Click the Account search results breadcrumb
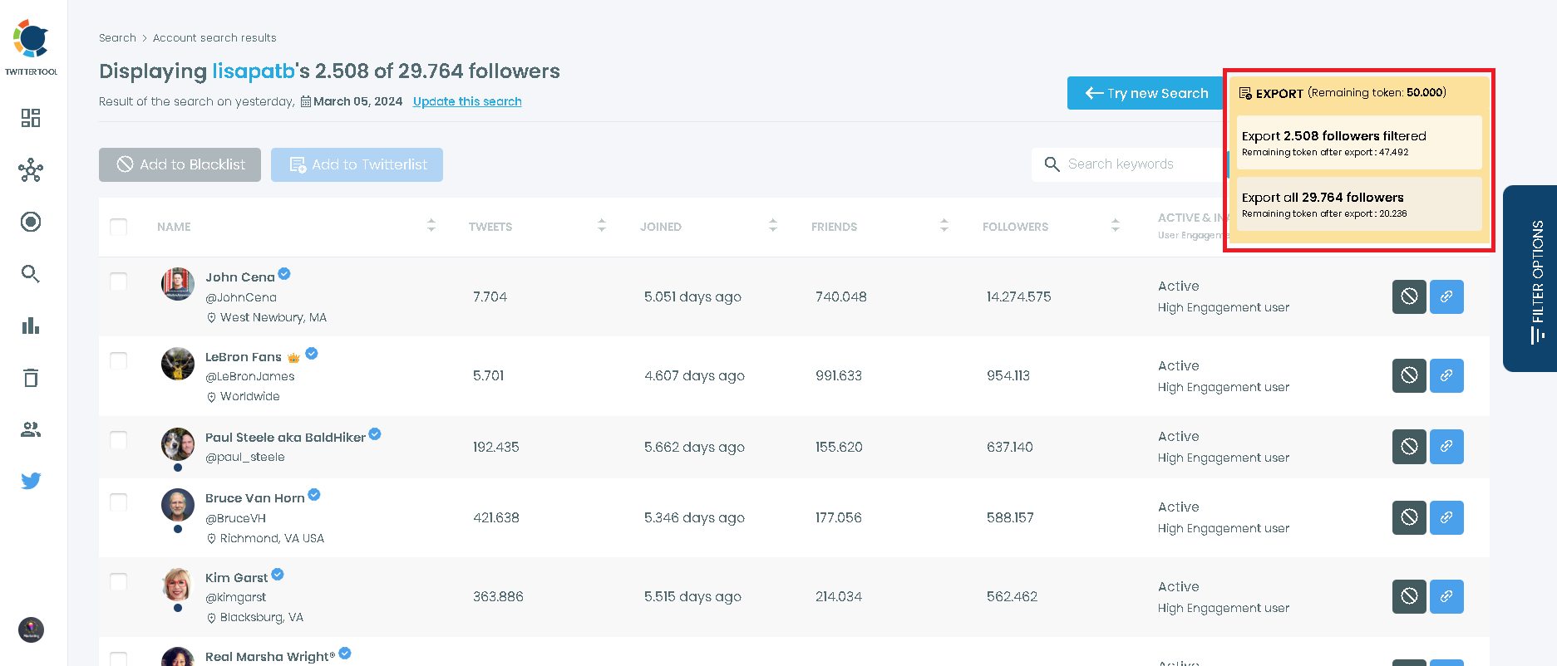The width and height of the screenshot is (1557, 666). [214, 38]
